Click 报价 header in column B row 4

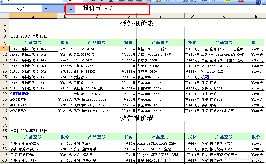[65, 42]
